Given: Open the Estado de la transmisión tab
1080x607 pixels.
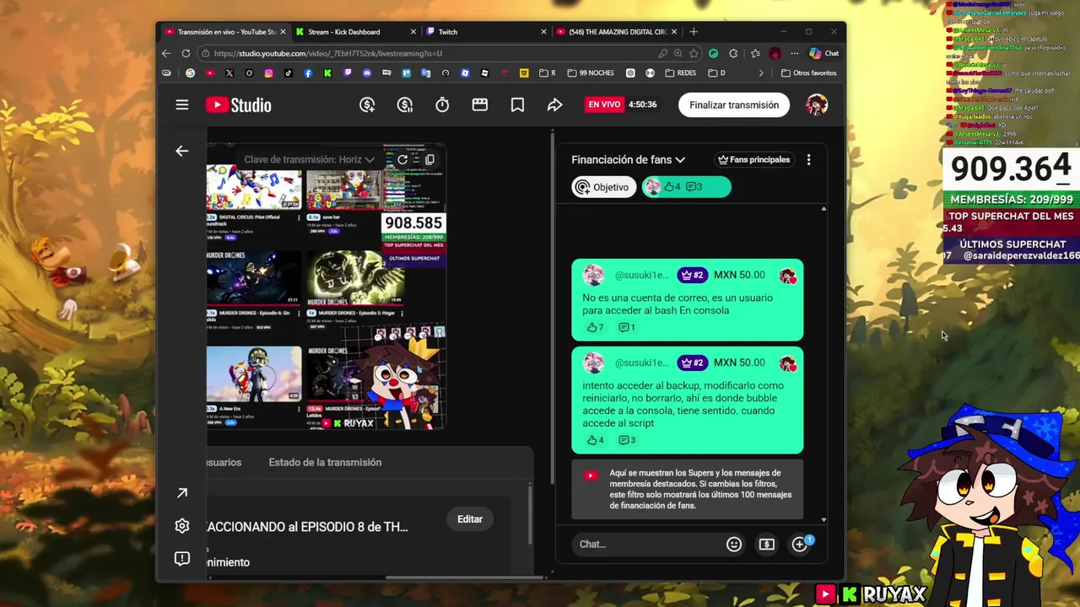Looking at the screenshot, I should tap(325, 462).
